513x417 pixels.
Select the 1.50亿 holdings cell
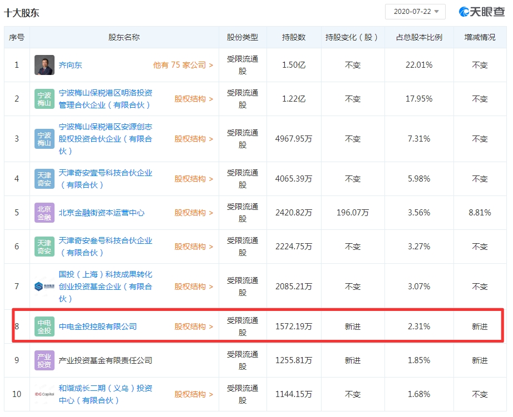(x=294, y=65)
